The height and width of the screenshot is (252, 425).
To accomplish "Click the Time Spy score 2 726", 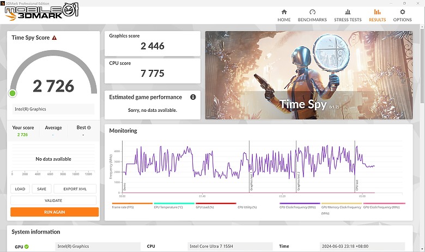I will (53, 86).
